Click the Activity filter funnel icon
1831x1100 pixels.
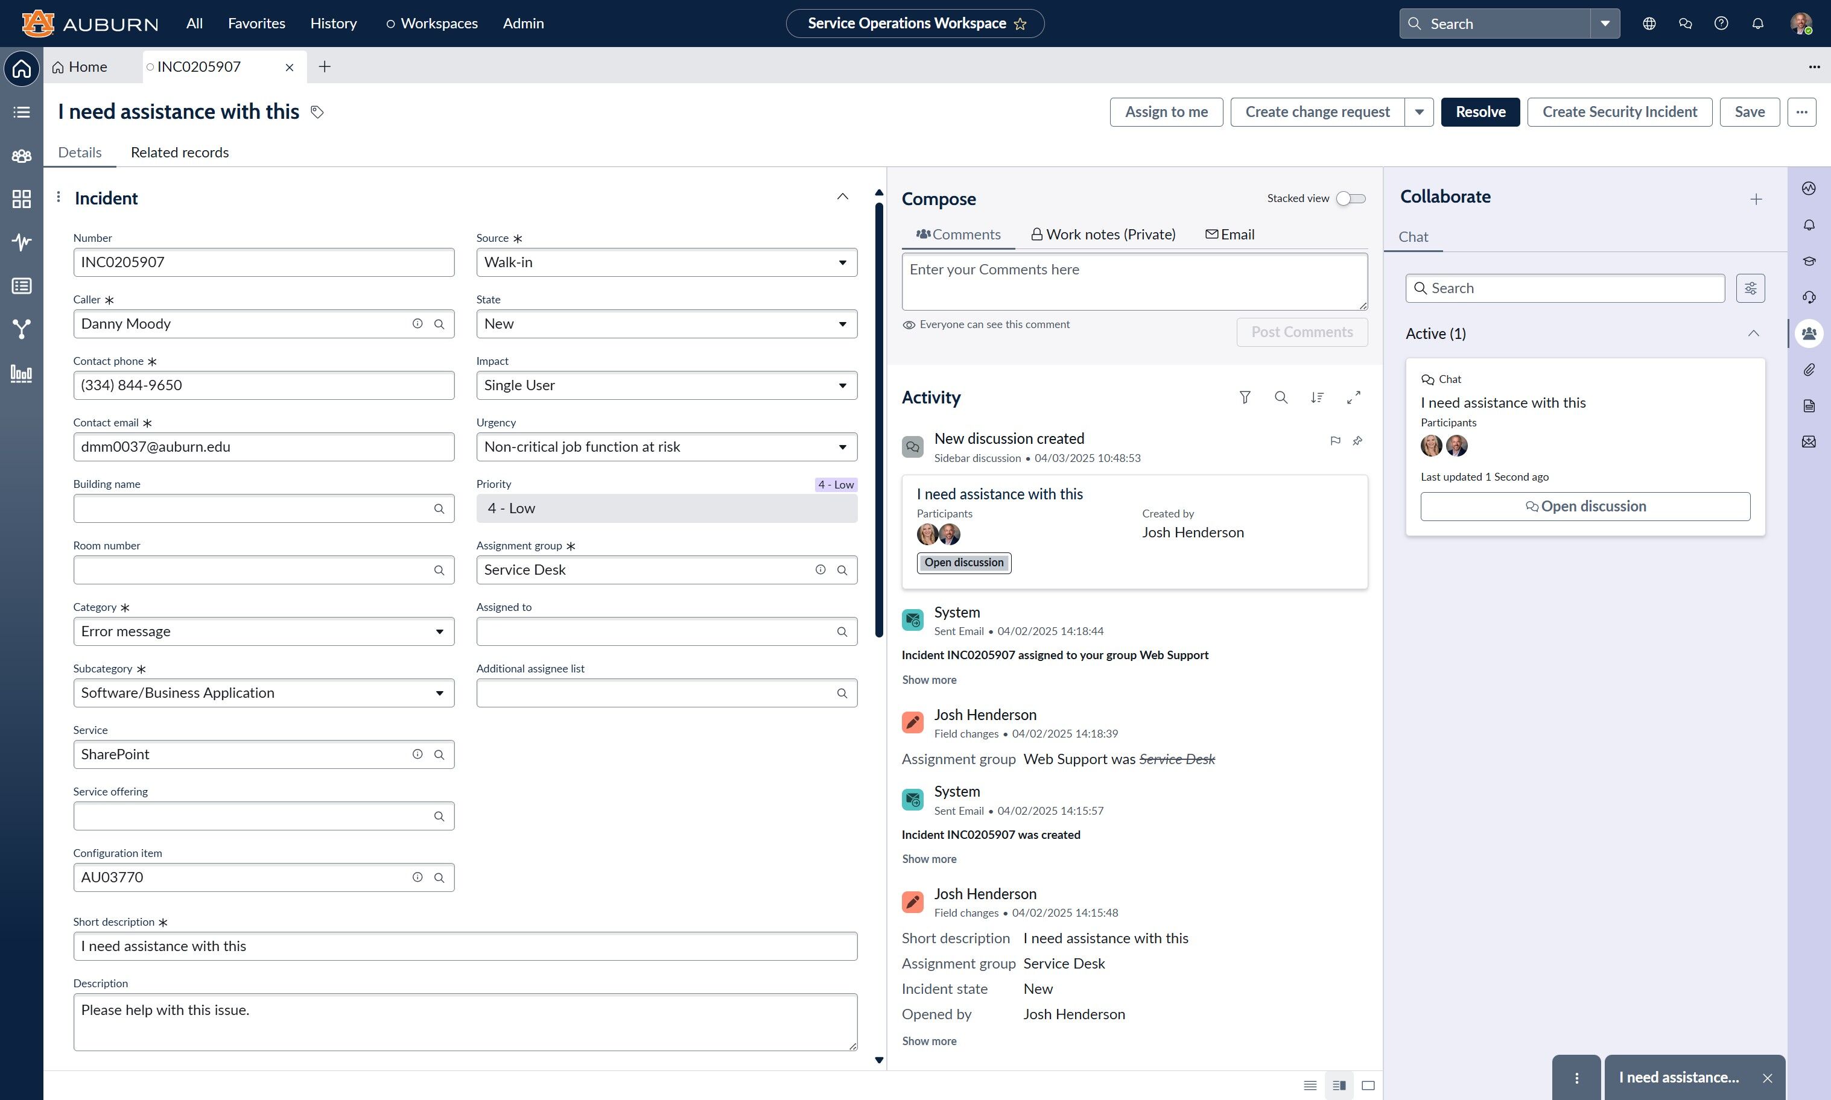point(1245,397)
